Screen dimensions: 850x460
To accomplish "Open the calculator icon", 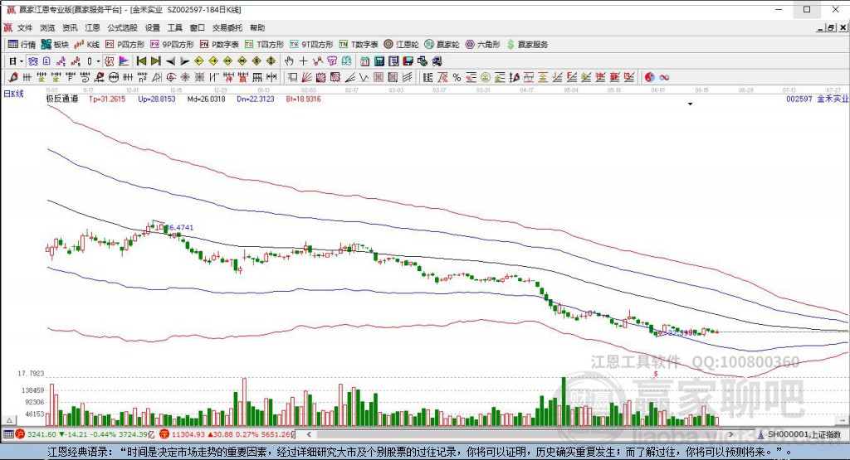I will tap(379, 61).
